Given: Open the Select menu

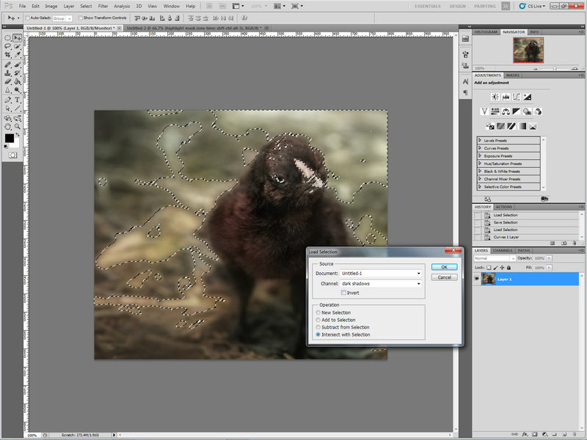Looking at the screenshot, I should (86, 6).
